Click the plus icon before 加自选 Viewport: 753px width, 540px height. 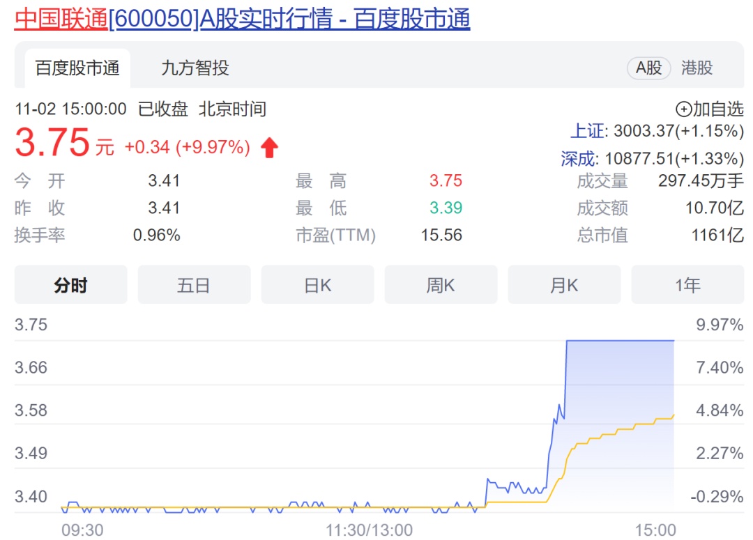tap(683, 109)
